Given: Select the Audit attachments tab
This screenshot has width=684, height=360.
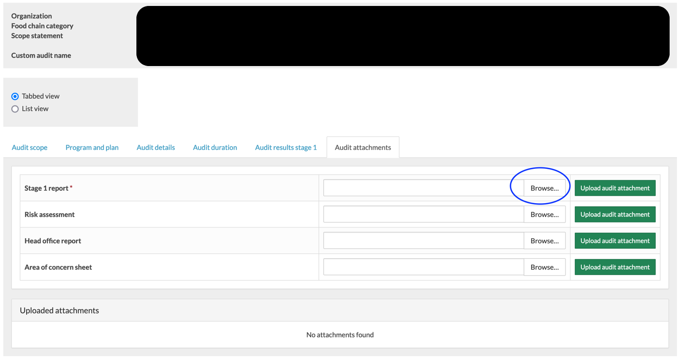Looking at the screenshot, I should (363, 147).
